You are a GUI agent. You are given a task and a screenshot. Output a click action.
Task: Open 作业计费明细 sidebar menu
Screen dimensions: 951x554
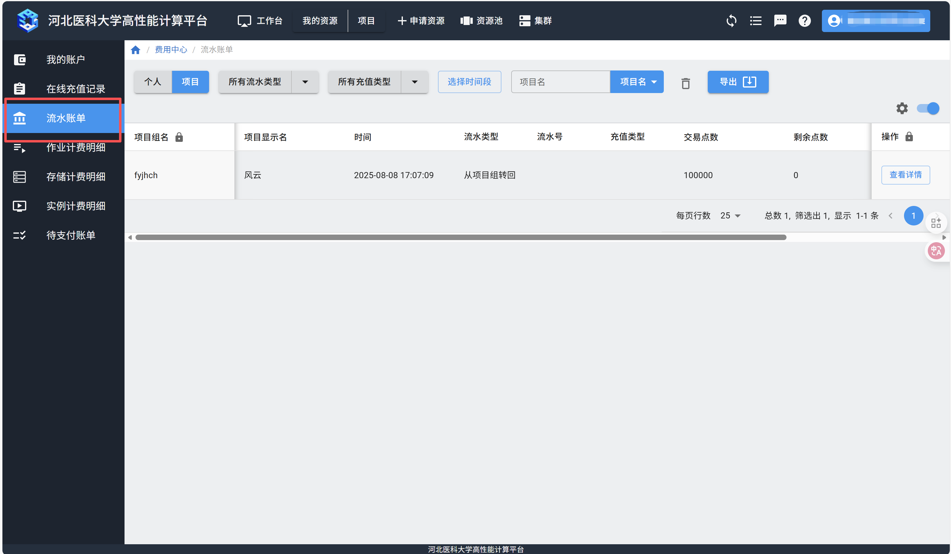point(75,147)
